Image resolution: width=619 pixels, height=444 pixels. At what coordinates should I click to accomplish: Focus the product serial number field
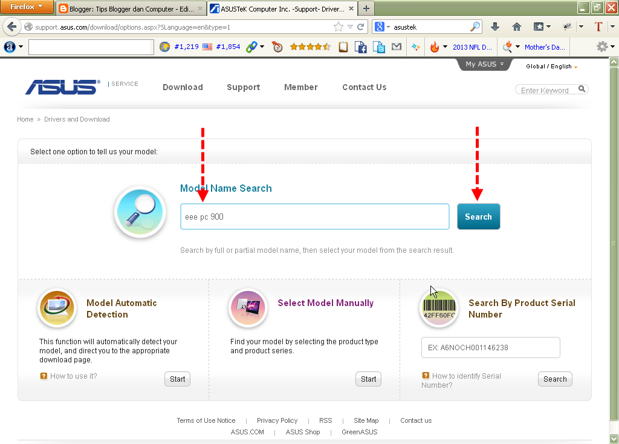[491, 348]
